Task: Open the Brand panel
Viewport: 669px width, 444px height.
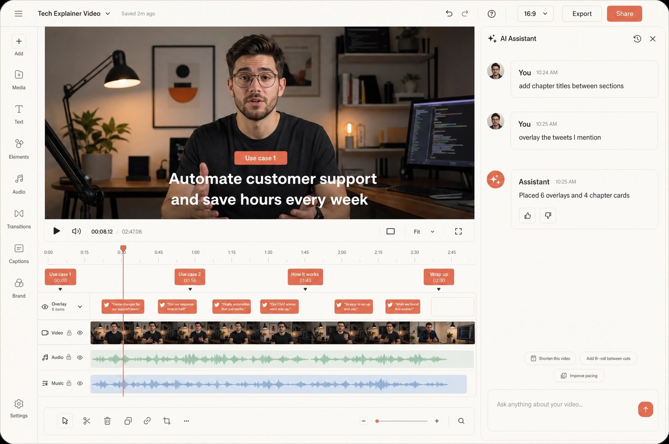Action: coord(19,288)
